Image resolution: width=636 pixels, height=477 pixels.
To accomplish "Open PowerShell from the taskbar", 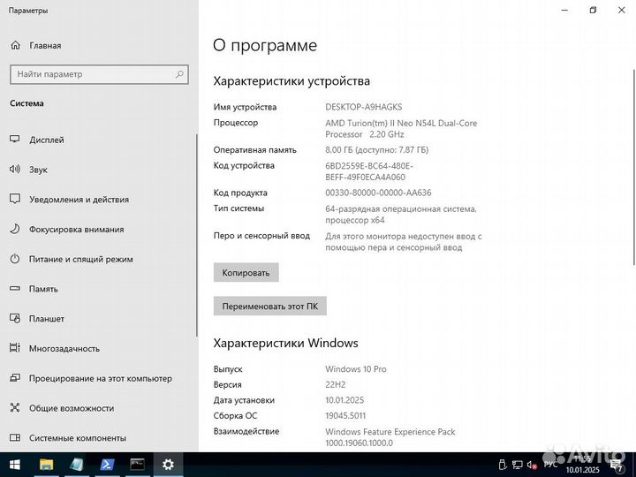I will 107,465.
